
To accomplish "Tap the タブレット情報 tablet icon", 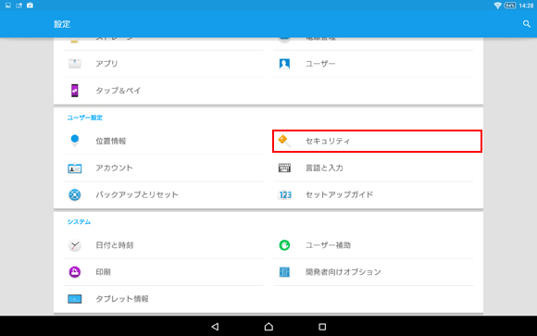I will click(x=75, y=299).
